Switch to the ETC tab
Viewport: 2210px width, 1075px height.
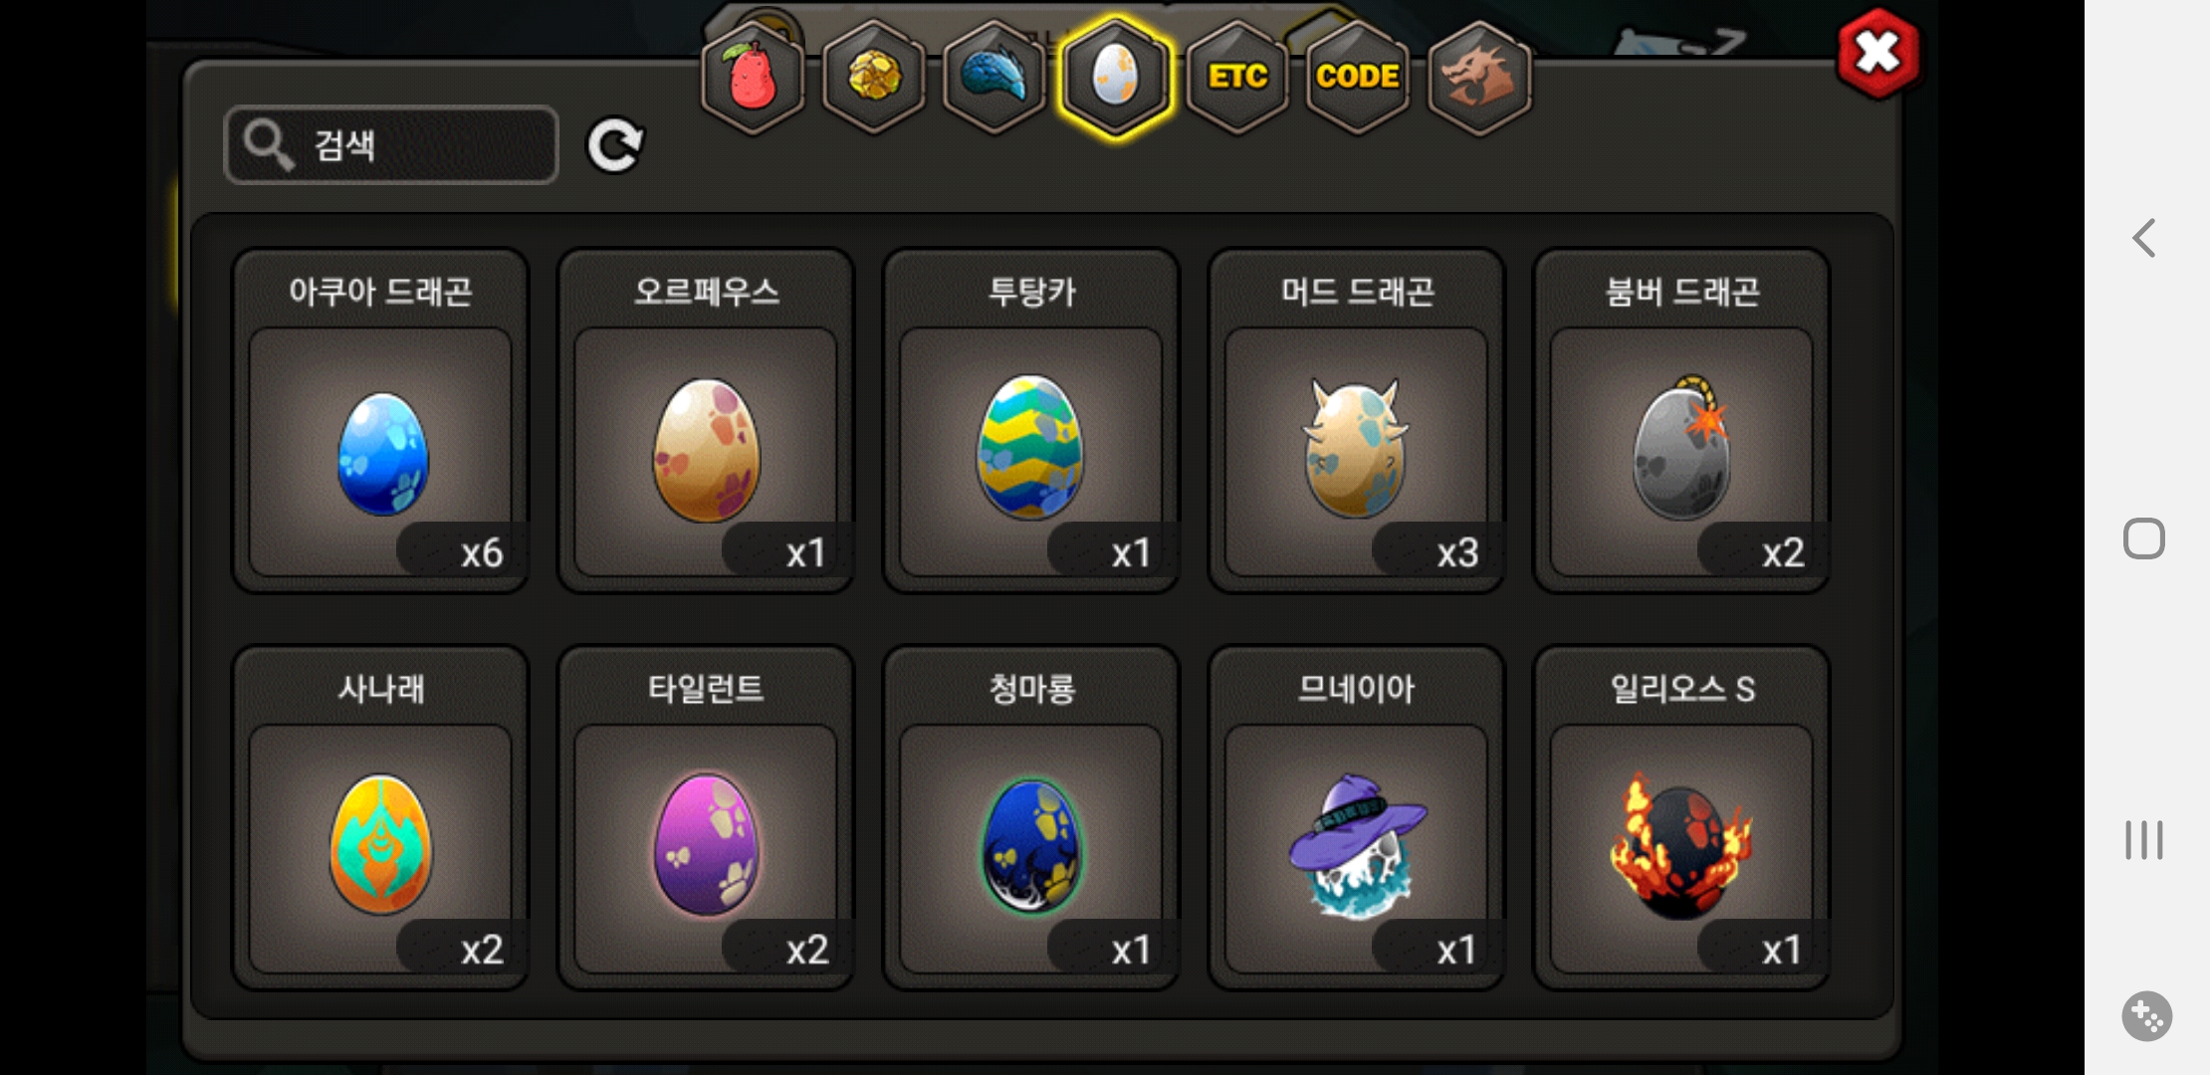tap(1237, 77)
